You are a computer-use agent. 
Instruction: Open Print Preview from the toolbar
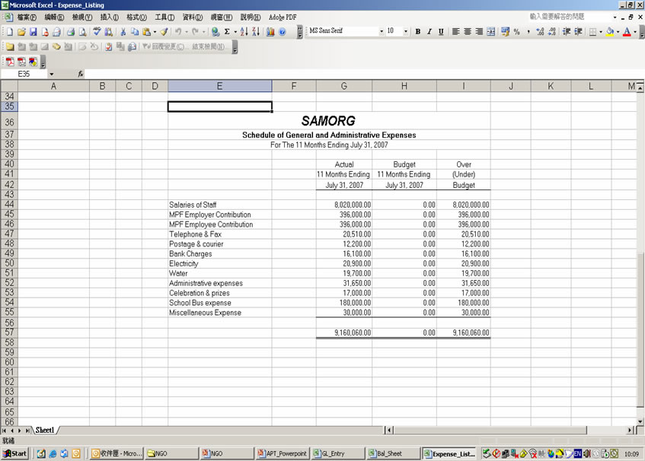(81, 32)
